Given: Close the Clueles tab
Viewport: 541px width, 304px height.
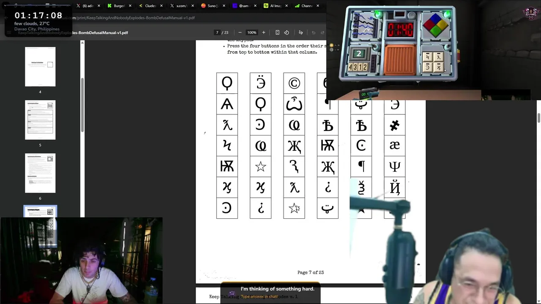Looking at the screenshot, I should click(x=161, y=6).
